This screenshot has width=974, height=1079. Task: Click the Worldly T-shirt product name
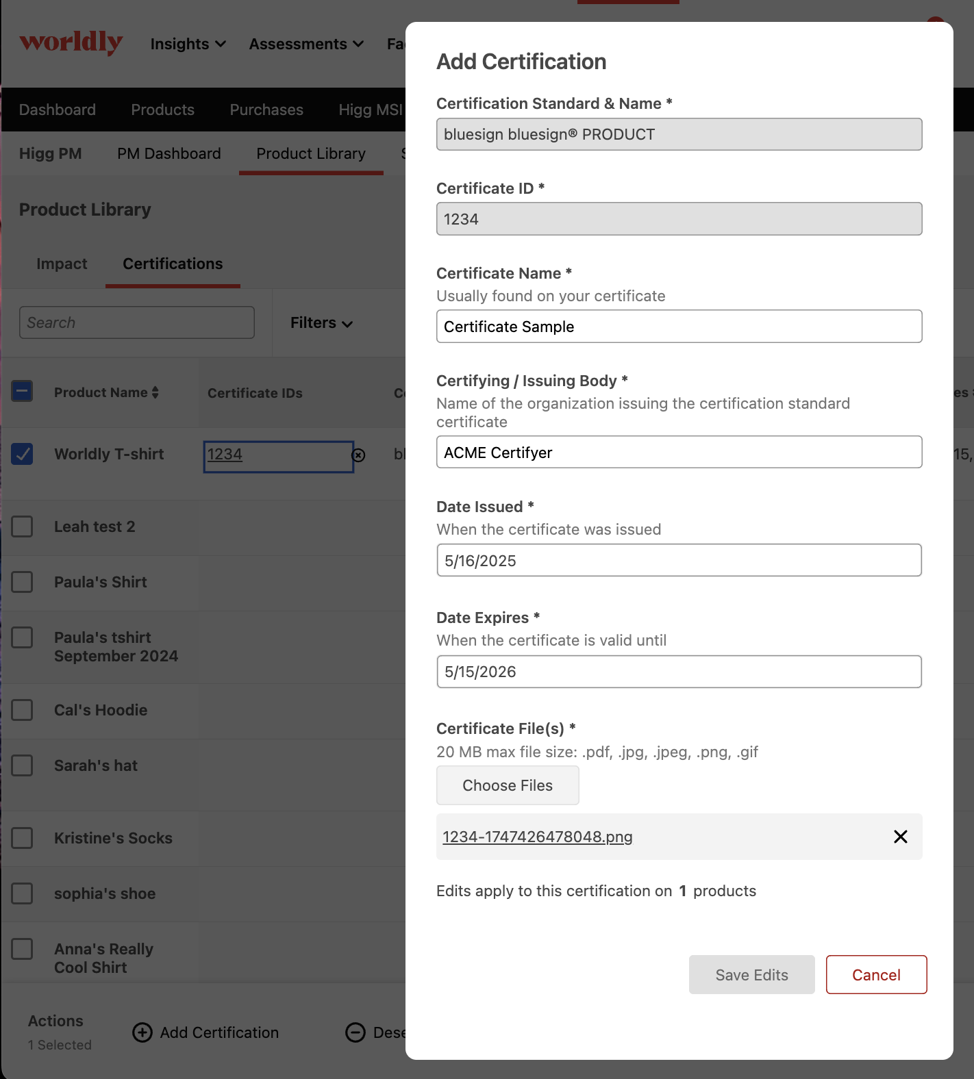[x=109, y=454]
